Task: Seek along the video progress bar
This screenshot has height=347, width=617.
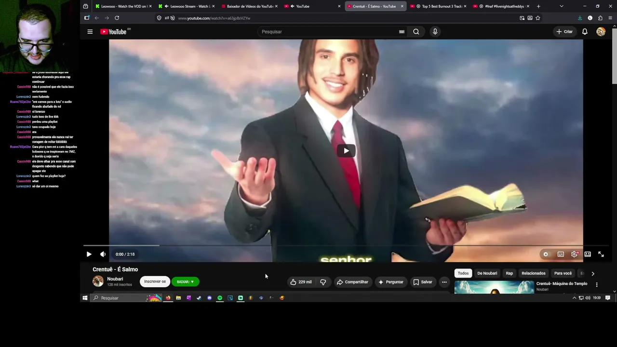Action: coord(346,245)
